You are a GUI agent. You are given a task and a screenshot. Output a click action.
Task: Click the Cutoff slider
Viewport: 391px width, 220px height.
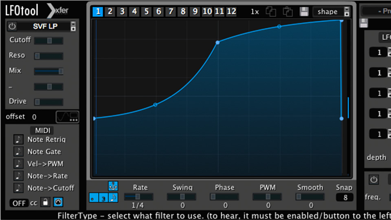[x=48, y=41]
